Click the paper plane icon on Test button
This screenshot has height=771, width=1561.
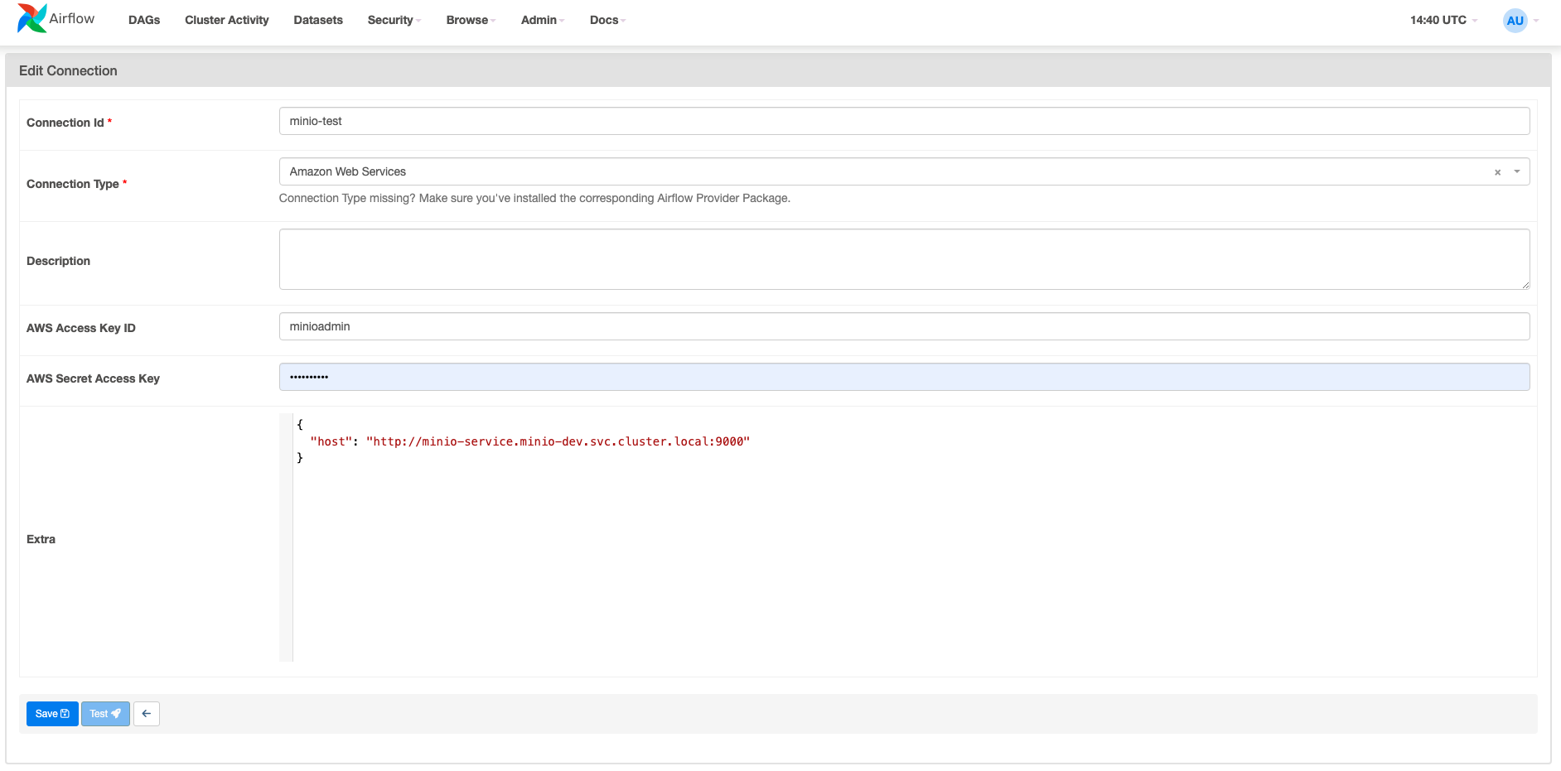coord(116,713)
